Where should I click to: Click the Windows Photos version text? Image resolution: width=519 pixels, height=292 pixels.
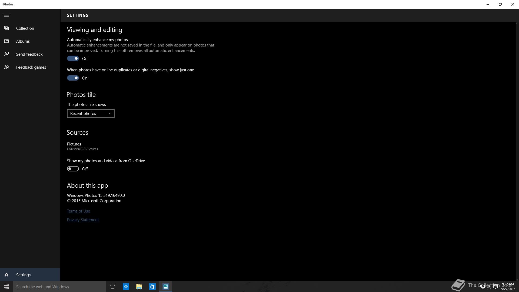click(x=96, y=195)
